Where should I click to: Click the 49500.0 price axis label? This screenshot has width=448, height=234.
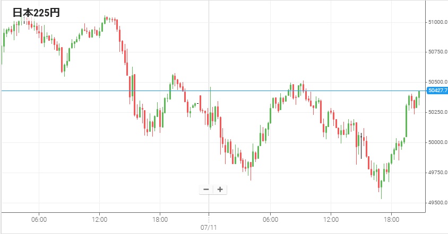[x=437, y=203]
